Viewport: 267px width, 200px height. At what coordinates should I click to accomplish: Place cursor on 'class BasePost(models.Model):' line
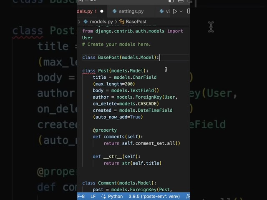[x=121, y=57]
